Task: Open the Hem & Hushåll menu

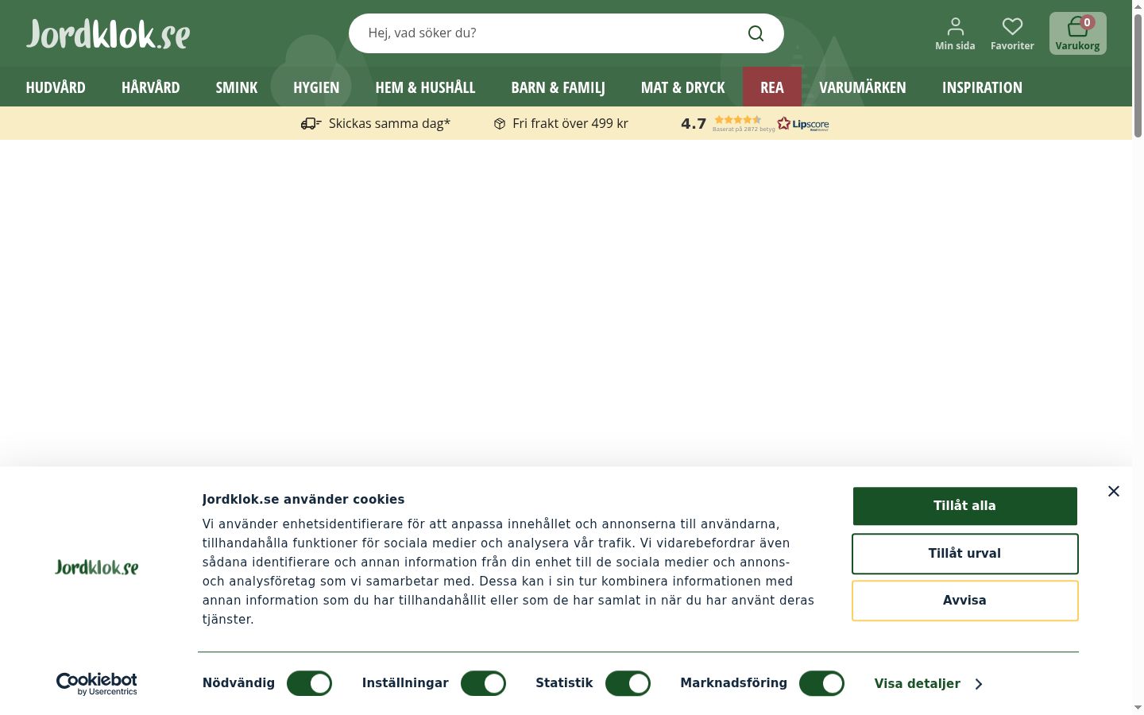Action: 425,87
